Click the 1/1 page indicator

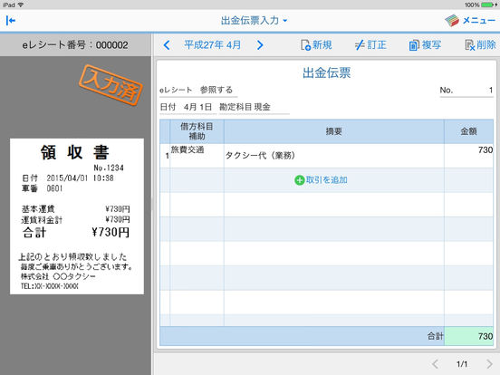pyautogui.click(x=462, y=364)
